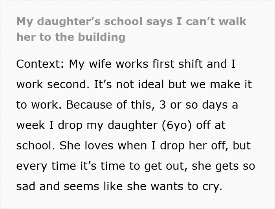Screen dimensions: 275x209
Task: Click the phrase 'Because of this,'
Action: pyautogui.click(x=111, y=105)
